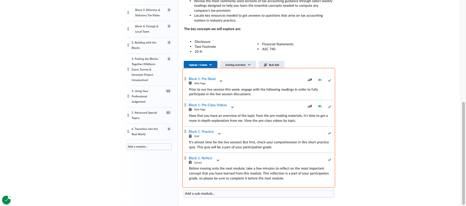The height and width of the screenshot is (206, 466).
Task: Click the "Disclosure" bullet text
Action: [203, 42]
